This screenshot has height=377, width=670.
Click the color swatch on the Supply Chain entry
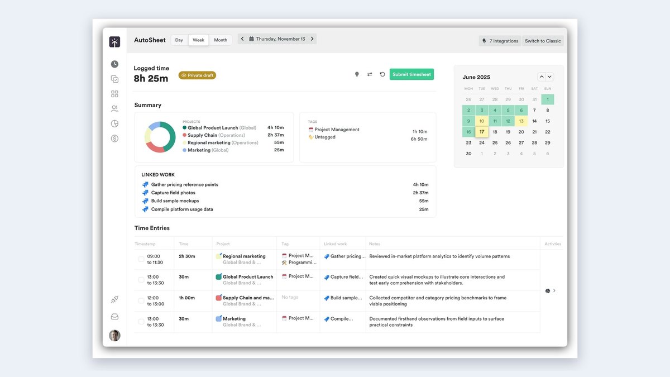tap(219, 298)
